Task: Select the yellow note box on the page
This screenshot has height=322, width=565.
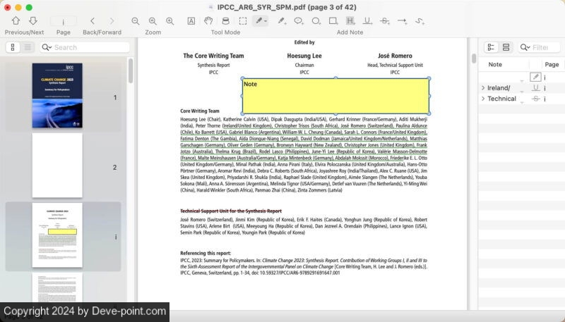Action: [x=335, y=97]
